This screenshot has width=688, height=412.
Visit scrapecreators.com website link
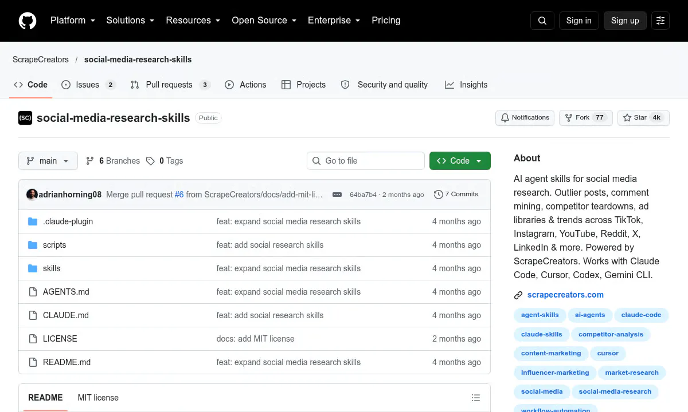565,295
